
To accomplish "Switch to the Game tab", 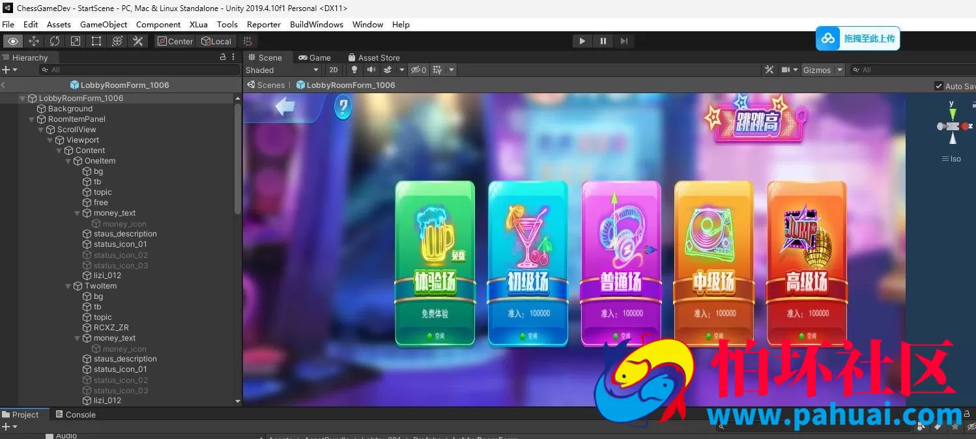I will tap(315, 57).
